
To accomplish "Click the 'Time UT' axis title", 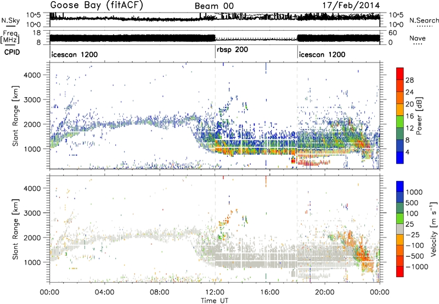I will (x=215, y=300).
